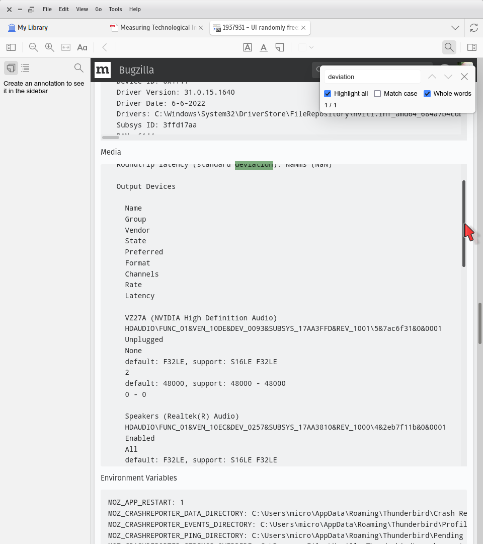Open the File menu
The width and height of the screenshot is (483, 544).
tap(47, 9)
